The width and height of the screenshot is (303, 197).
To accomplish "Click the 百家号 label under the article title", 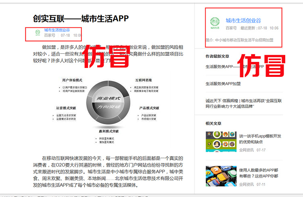I will [50, 35].
